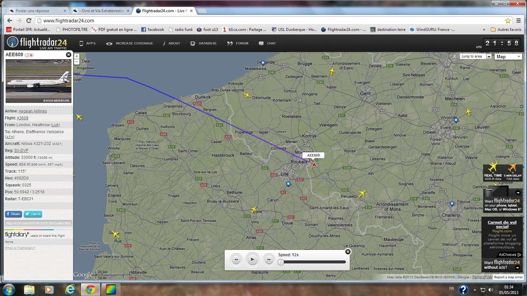Zoom out on the map
527x296 pixels.
click(x=77, y=62)
